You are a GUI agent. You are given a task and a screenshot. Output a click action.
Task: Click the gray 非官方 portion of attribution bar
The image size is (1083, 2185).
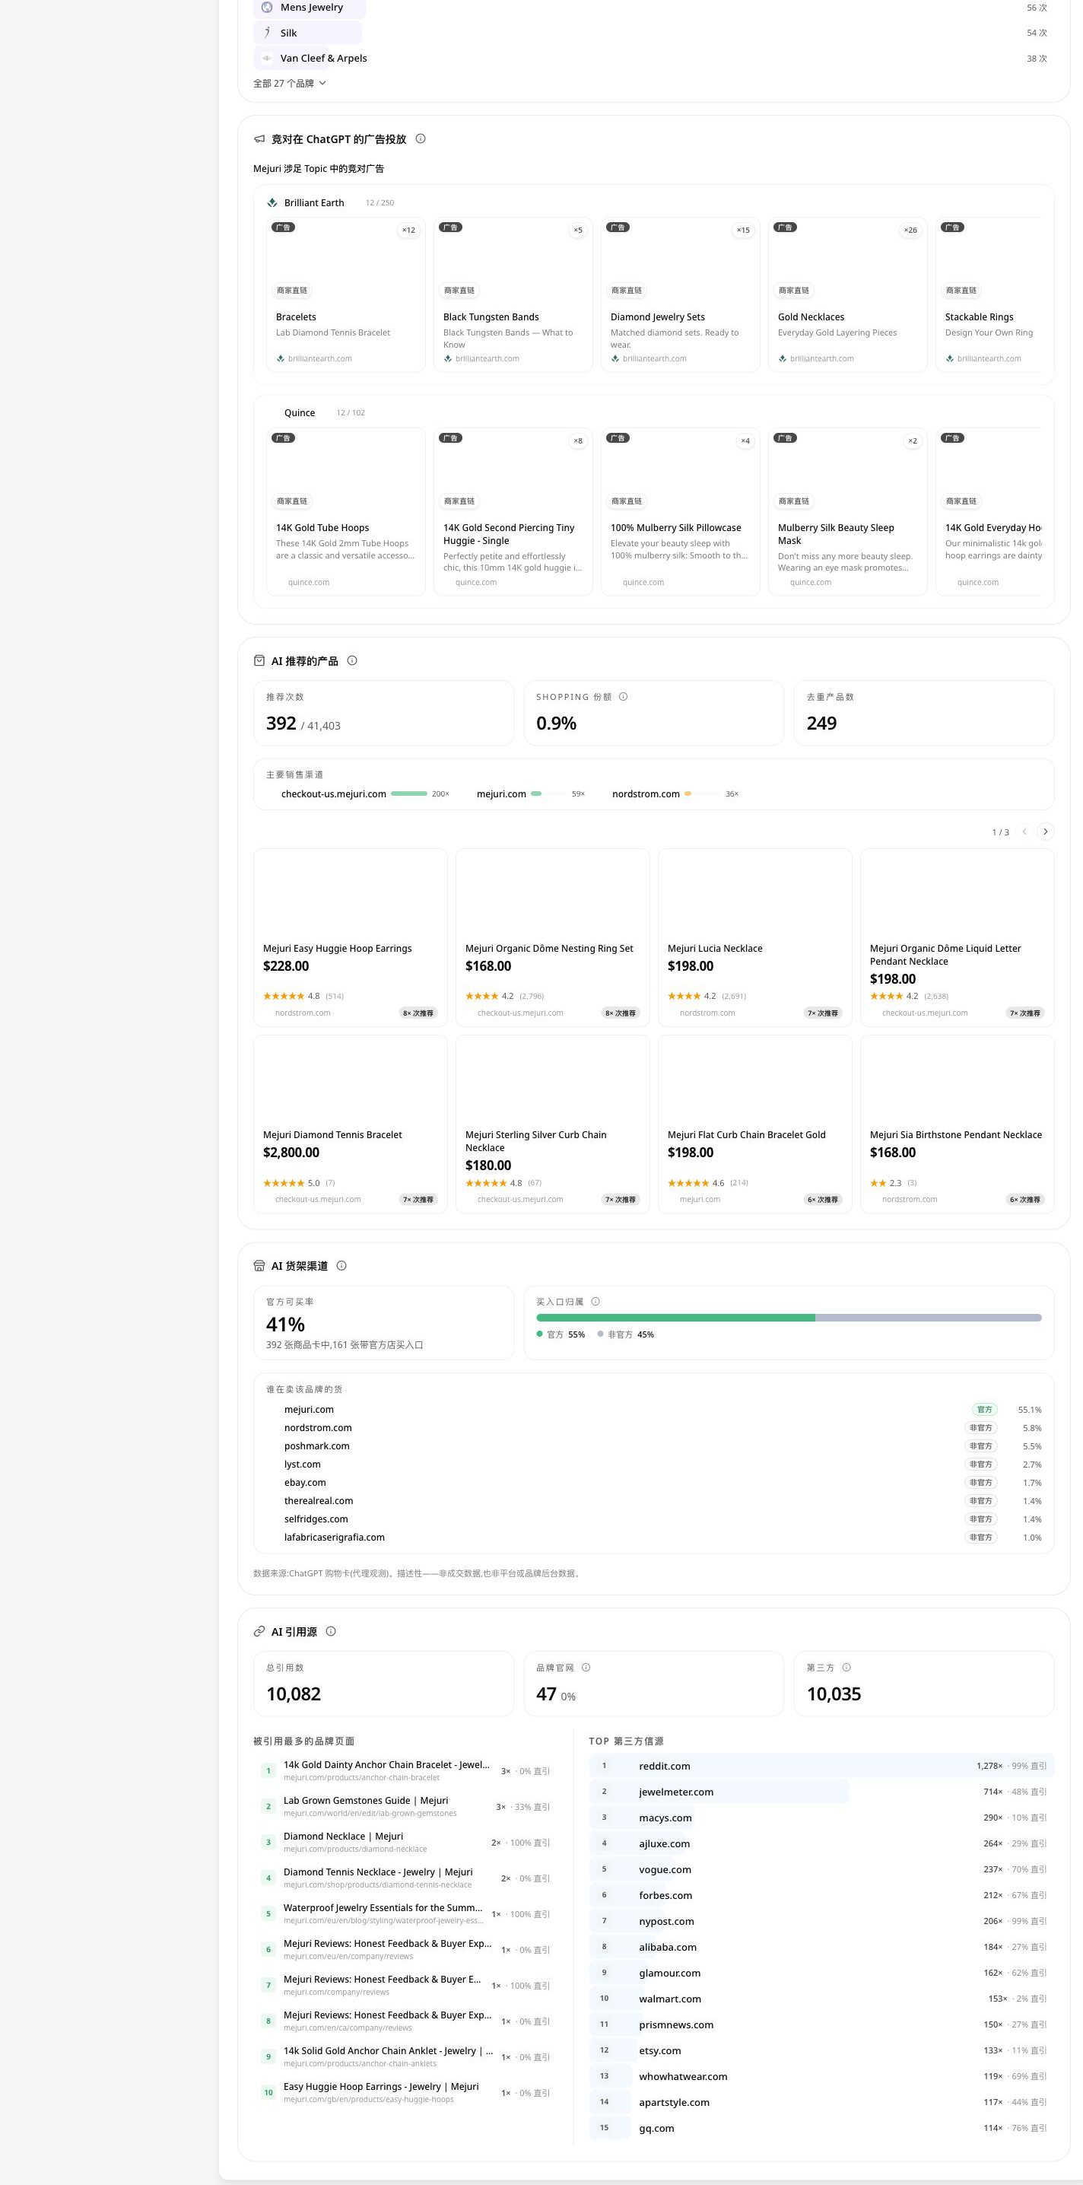point(929,1317)
